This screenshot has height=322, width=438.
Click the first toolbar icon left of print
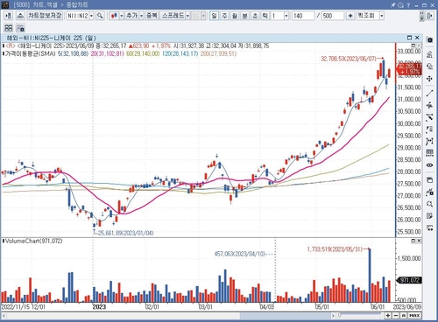8,16
